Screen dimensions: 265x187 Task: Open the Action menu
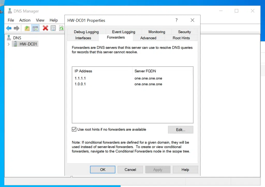25,20
